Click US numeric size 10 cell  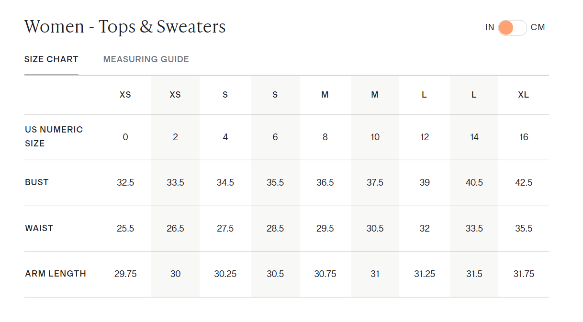375,137
